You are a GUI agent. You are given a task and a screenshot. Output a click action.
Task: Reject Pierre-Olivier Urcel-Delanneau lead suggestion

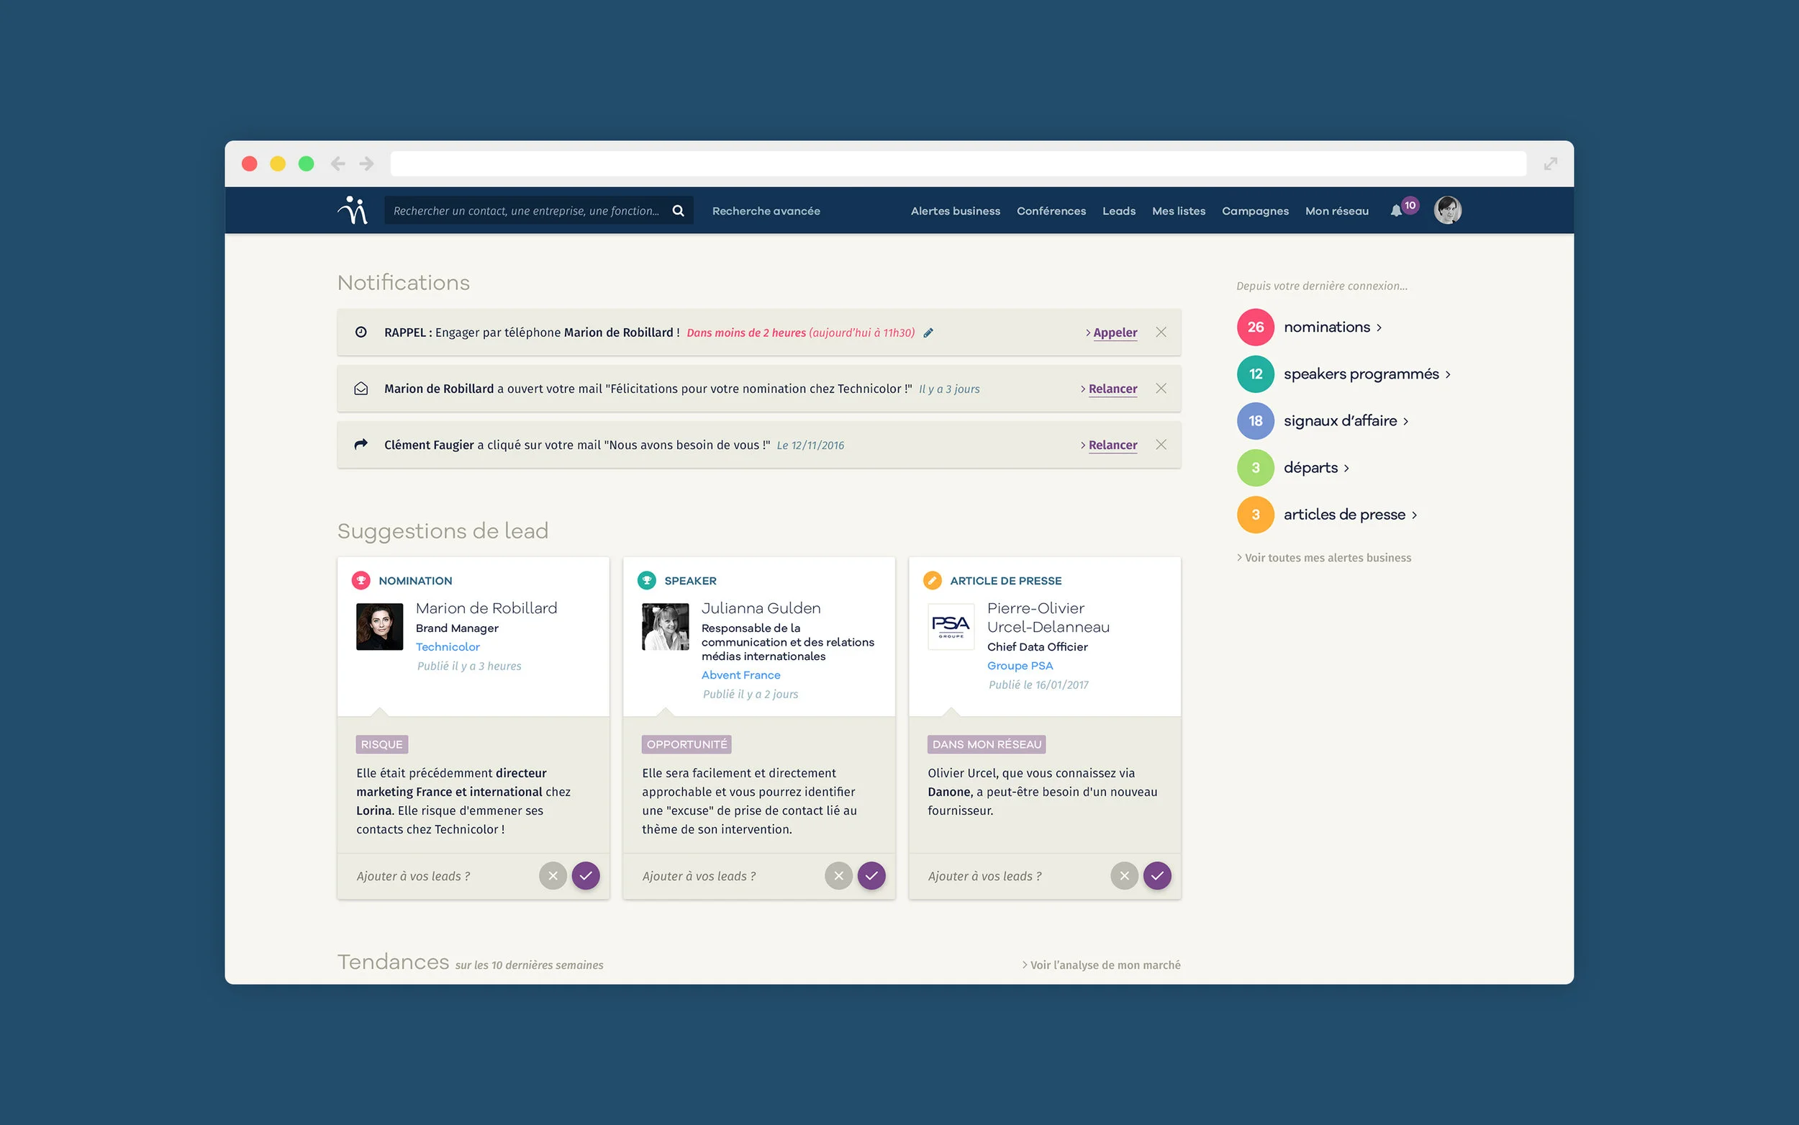tap(1124, 876)
